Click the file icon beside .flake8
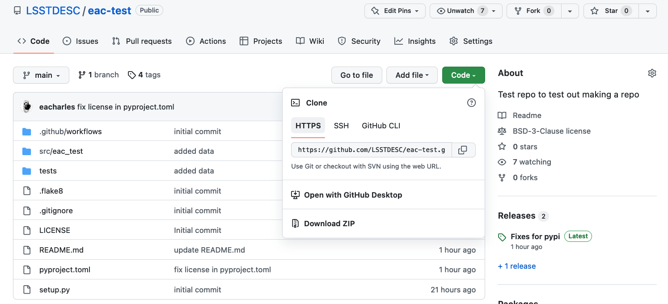Image resolution: width=668 pixels, height=304 pixels. pos(27,191)
